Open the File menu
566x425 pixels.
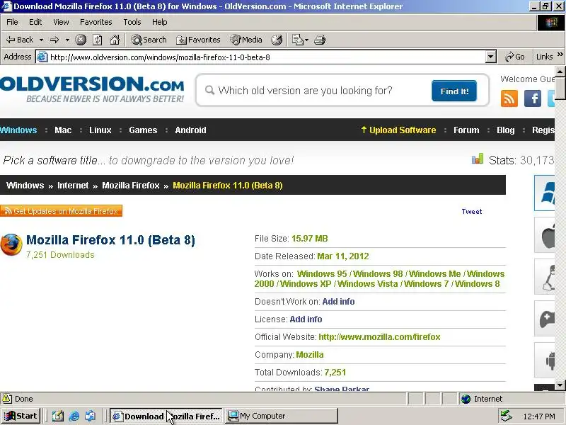pos(12,22)
